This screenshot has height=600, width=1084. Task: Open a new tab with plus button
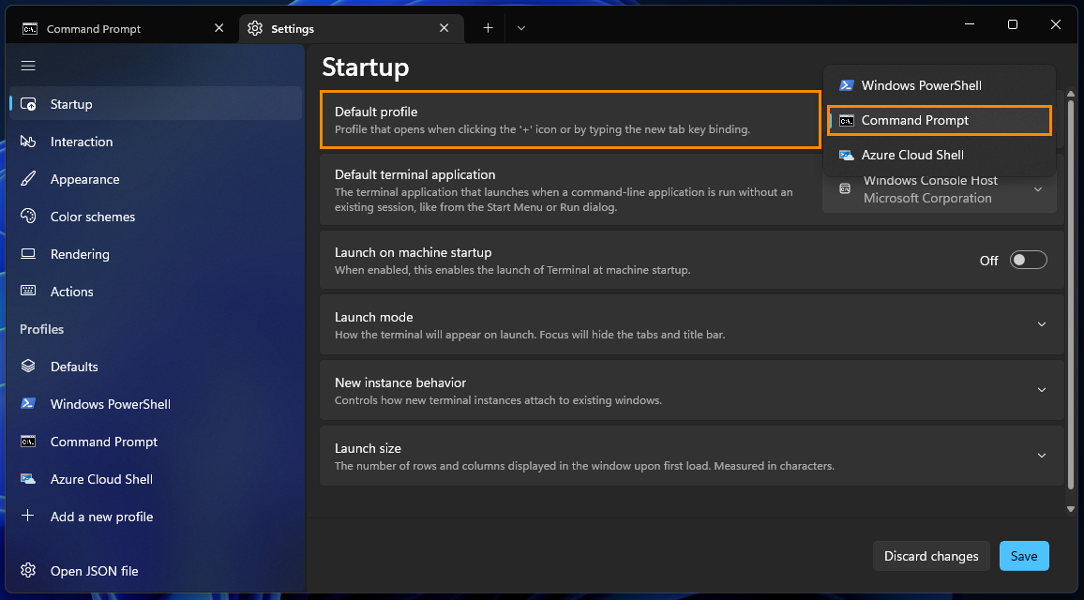click(488, 27)
